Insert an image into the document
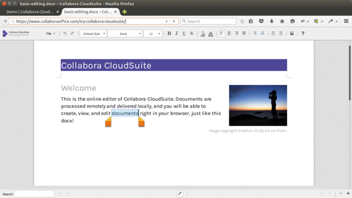Viewport: 352px width, 198px height. pyautogui.click(x=292, y=33)
